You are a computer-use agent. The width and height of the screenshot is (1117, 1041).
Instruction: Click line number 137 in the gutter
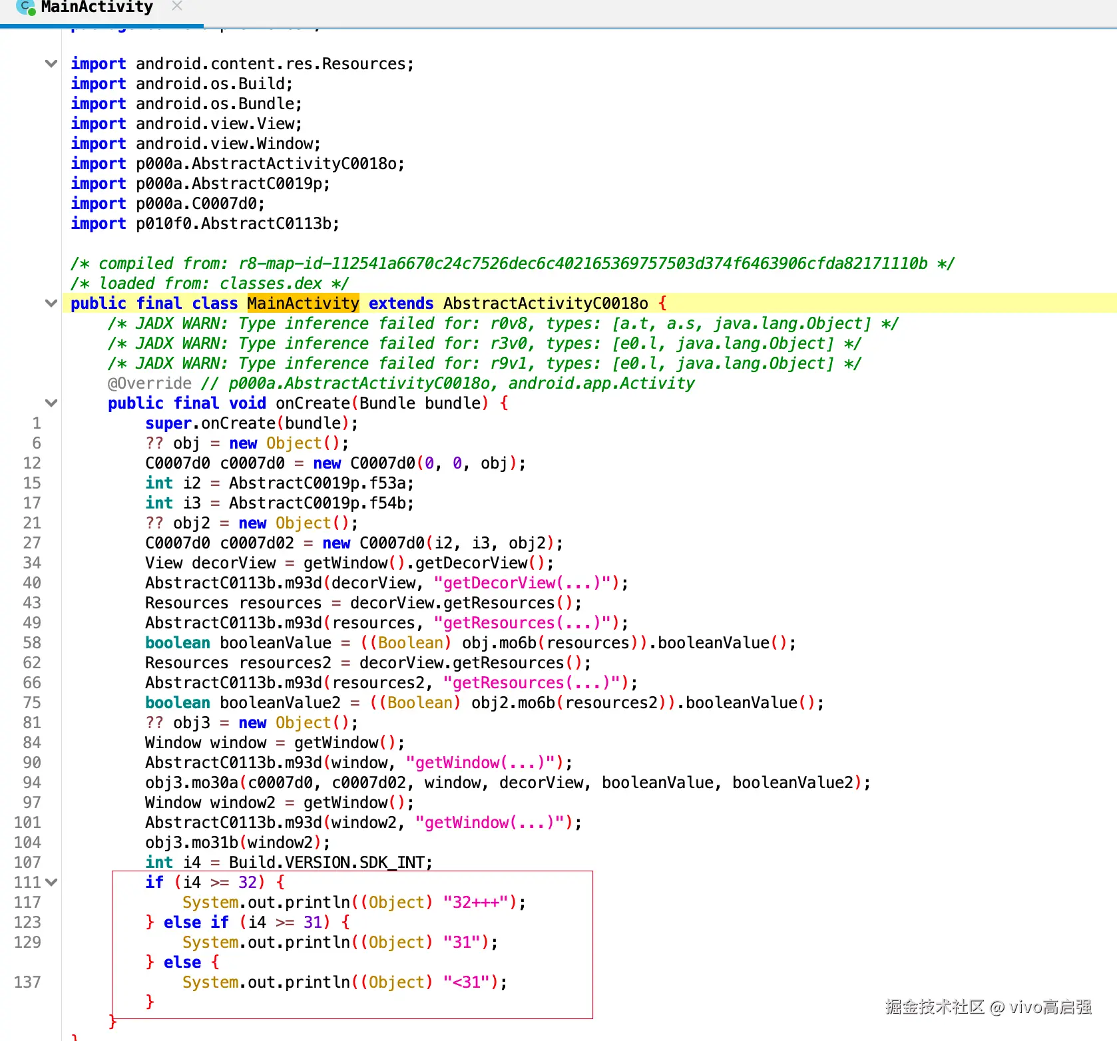click(x=27, y=982)
